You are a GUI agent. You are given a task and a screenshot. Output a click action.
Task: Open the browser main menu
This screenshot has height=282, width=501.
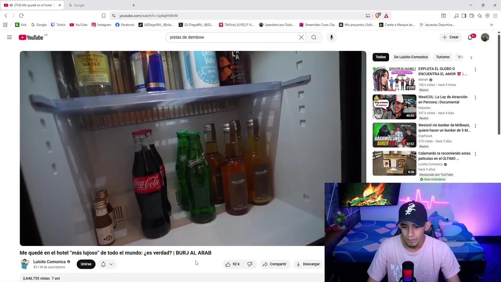click(x=496, y=16)
